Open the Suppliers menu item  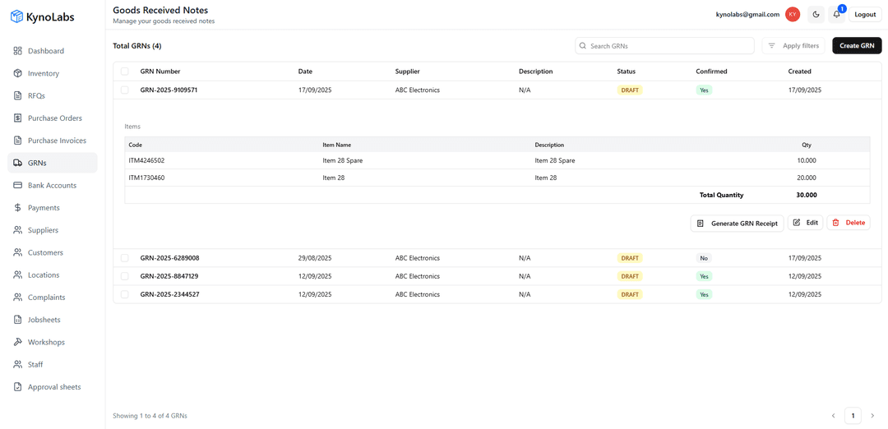tap(43, 230)
